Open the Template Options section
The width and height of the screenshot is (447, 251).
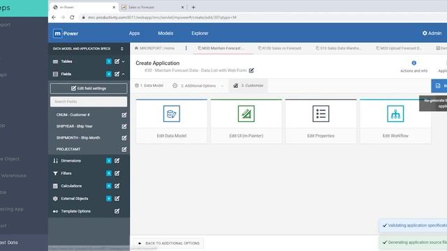tap(75, 211)
